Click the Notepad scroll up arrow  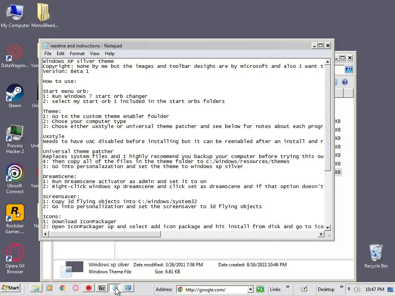(327, 62)
